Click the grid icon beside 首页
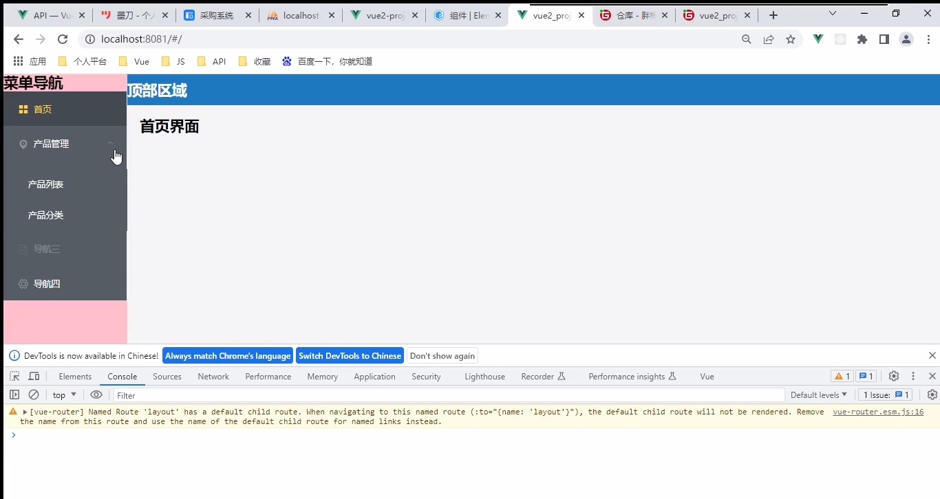Viewport: 940px width, 499px height. click(x=22, y=109)
